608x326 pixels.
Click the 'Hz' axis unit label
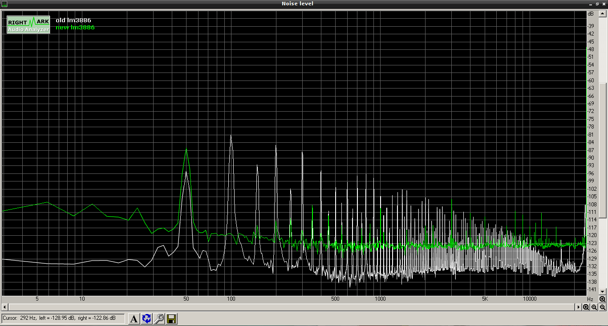(x=590, y=299)
